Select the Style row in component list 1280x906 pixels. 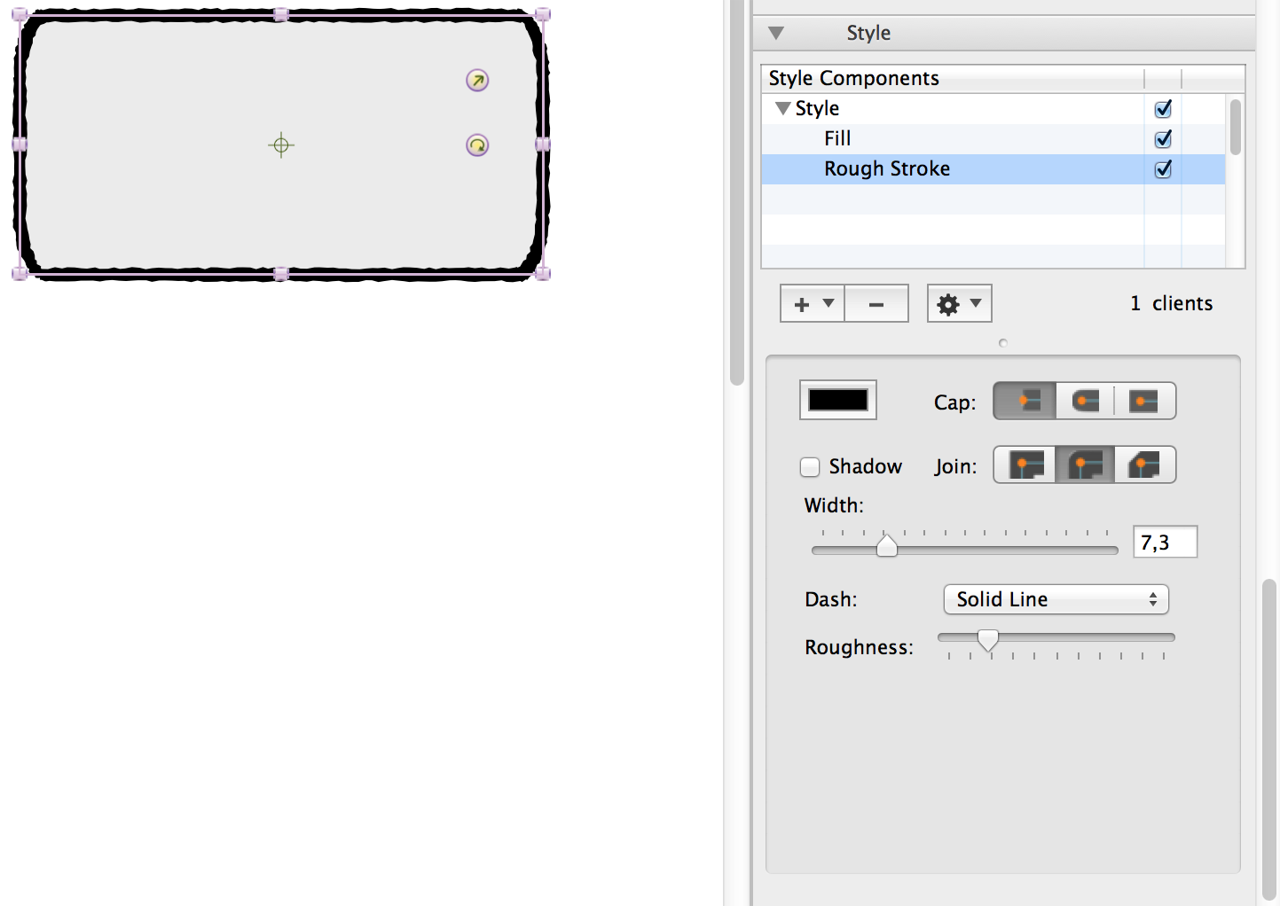click(993, 109)
